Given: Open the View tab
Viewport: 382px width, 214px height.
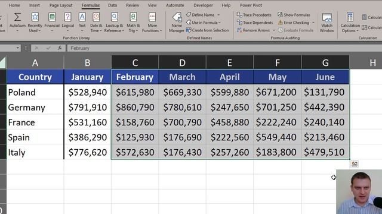Looking at the screenshot, I should click(x=152, y=5).
